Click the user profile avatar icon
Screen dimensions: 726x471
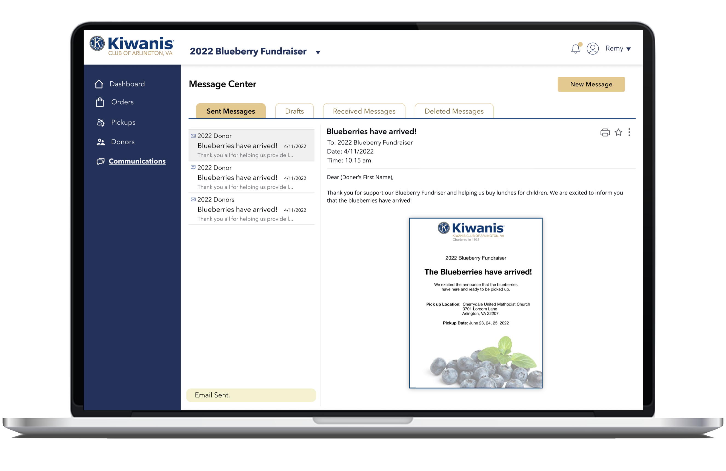[x=593, y=48]
